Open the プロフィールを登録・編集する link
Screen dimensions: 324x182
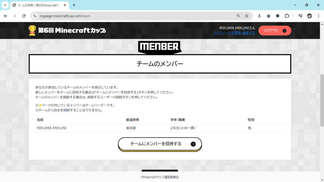pyautogui.click(x=234, y=33)
